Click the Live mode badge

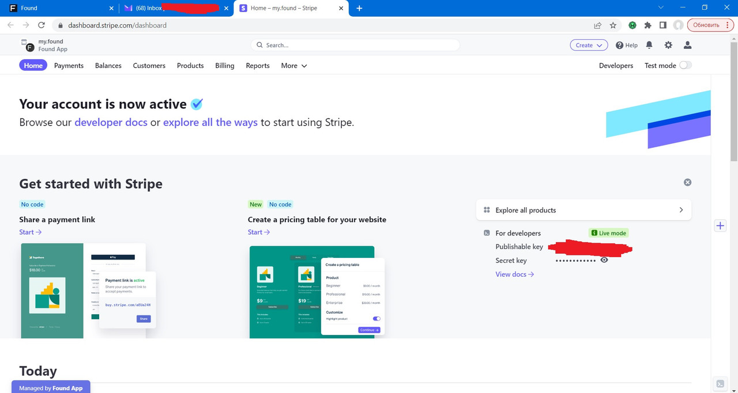click(608, 233)
